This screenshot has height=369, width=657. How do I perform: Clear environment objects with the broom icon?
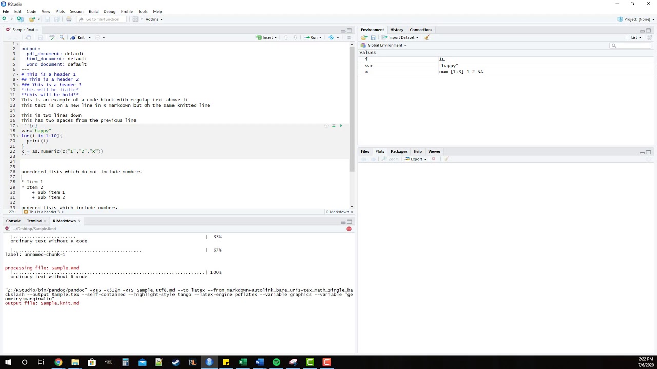[427, 37]
